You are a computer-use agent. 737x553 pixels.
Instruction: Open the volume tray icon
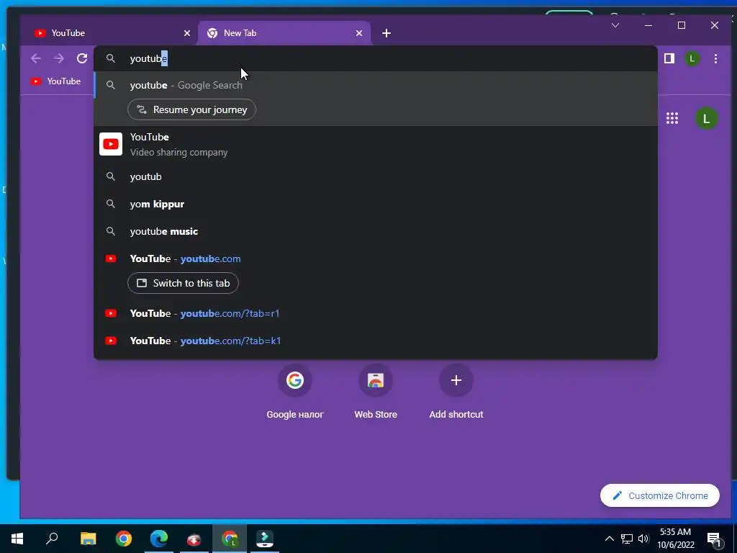point(643,539)
